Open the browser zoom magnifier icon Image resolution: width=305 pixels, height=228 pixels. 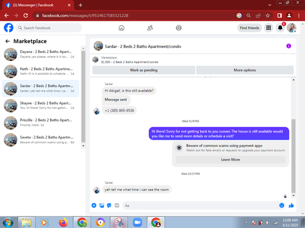click(x=248, y=16)
